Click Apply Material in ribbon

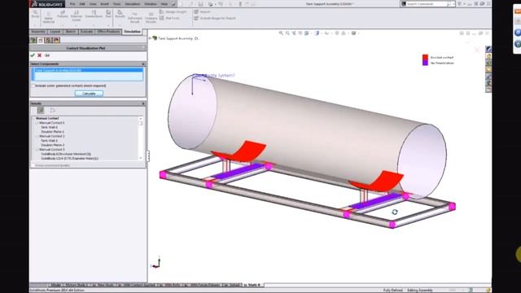[49, 17]
